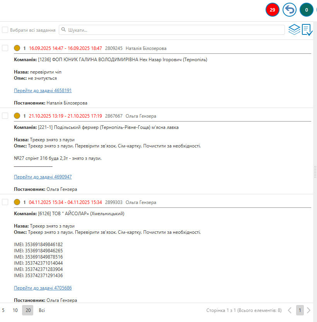Set page size to 20 items
317x322 pixels.
pyautogui.click(x=28, y=310)
